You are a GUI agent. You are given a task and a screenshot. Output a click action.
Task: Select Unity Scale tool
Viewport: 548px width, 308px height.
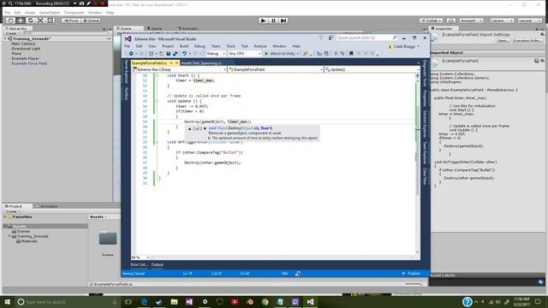click(40, 21)
